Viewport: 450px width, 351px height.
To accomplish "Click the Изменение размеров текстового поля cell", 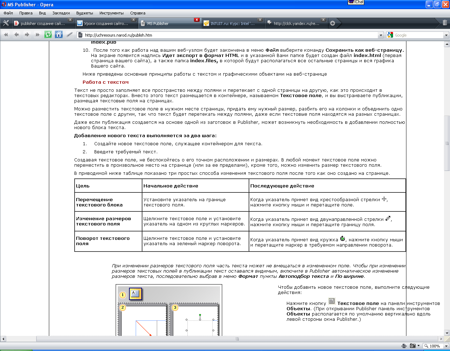I will [108, 221].
